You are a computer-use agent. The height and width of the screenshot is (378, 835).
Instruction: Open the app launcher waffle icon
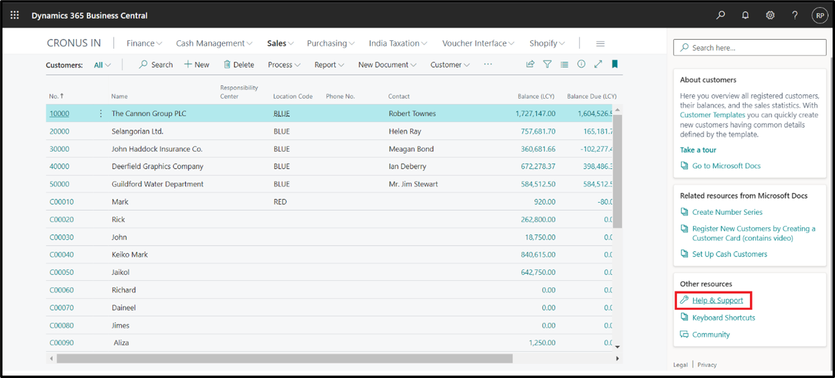[x=14, y=15]
